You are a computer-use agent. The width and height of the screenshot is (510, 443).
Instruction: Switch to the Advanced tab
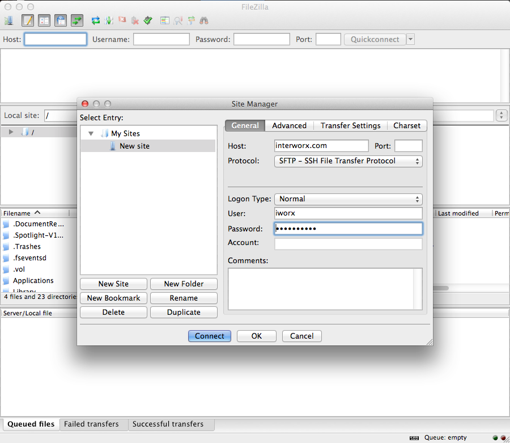click(x=289, y=126)
